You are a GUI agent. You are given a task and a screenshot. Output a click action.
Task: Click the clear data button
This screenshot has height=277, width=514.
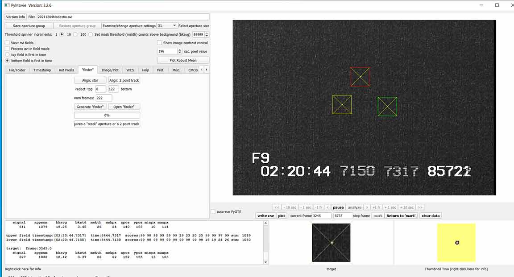click(x=431, y=216)
